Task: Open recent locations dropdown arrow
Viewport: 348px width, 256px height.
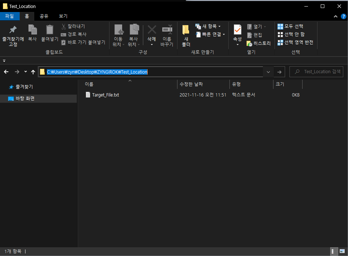Action: point(25,71)
